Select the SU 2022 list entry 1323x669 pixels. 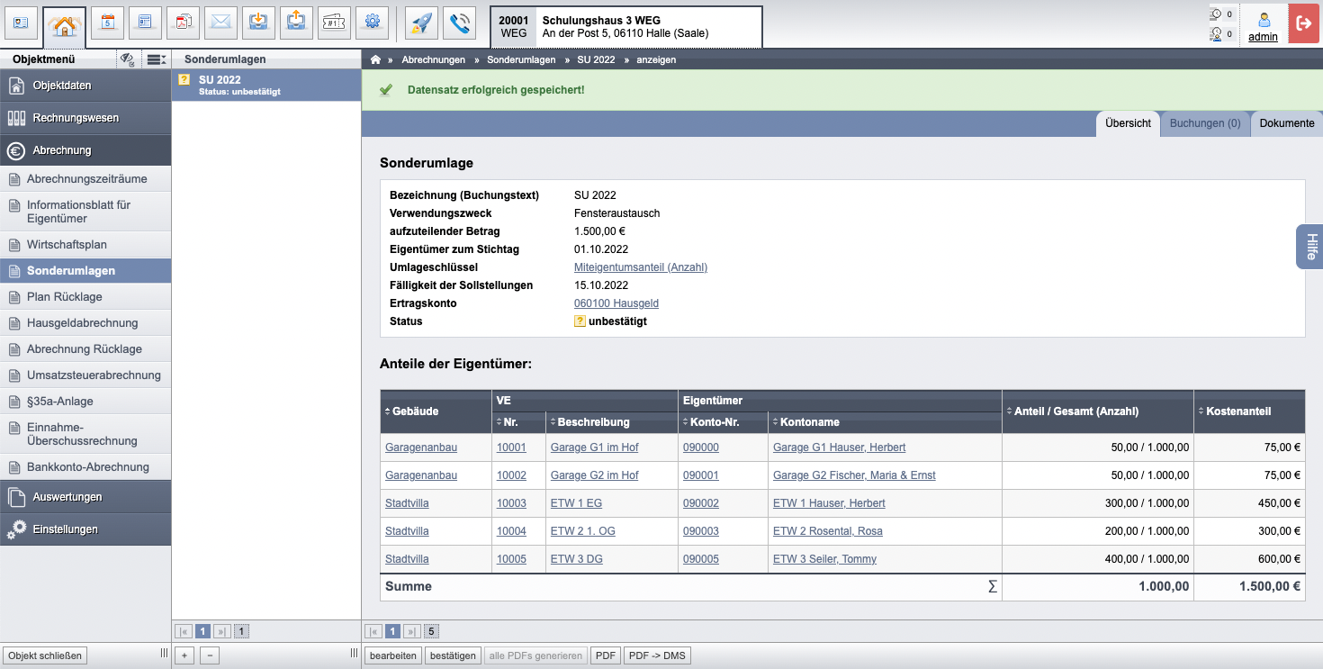pyautogui.click(x=266, y=86)
